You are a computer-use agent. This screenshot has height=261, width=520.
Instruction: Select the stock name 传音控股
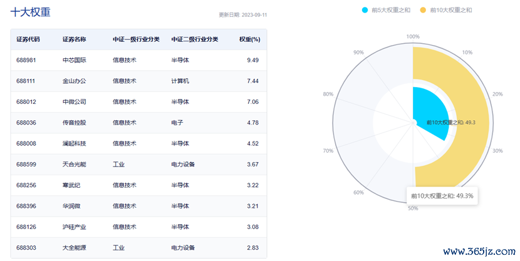click(x=75, y=123)
